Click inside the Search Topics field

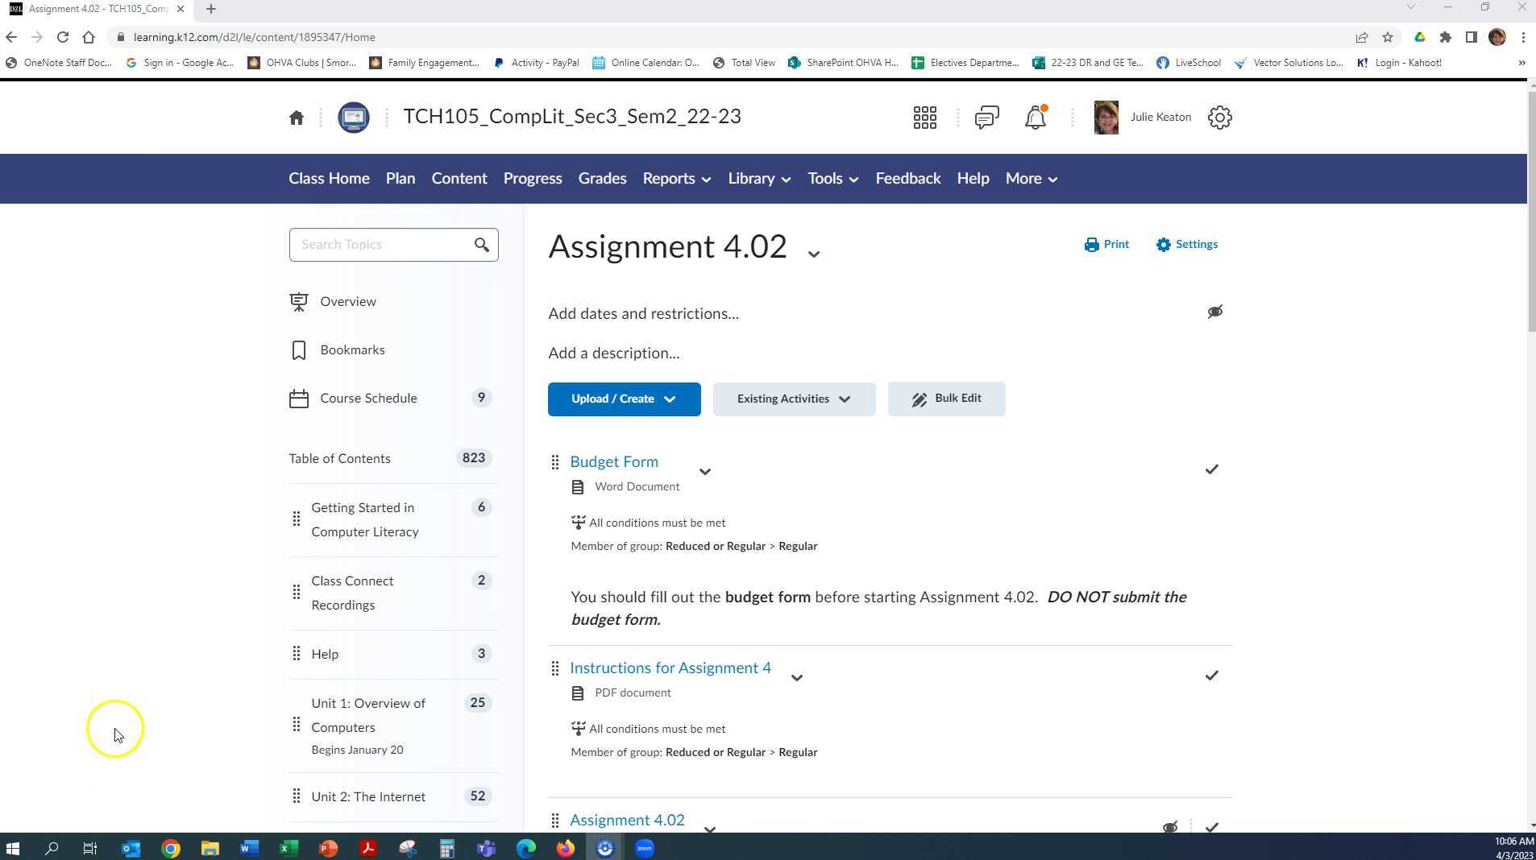[379, 244]
